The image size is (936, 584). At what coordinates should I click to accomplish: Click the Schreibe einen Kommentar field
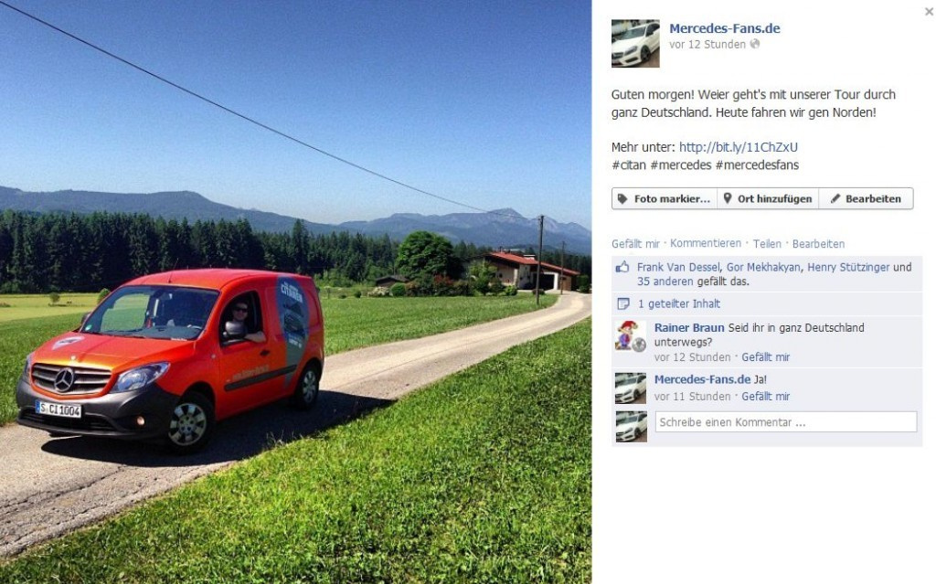click(785, 421)
